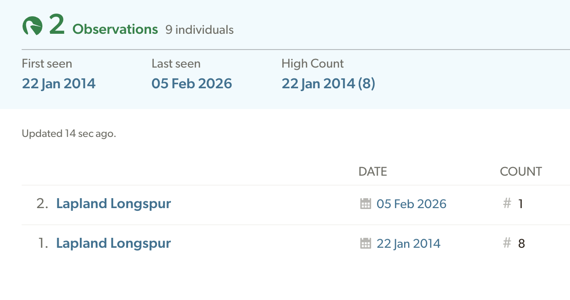The width and height of the screenshot is (570, 300).
Task: Click the Updated 14 sec ago status text
Action: (x=69, y=134)
